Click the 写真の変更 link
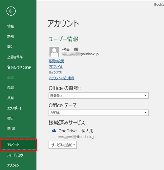The width and height of the screenshot is (164, 170). coord(56,61)
